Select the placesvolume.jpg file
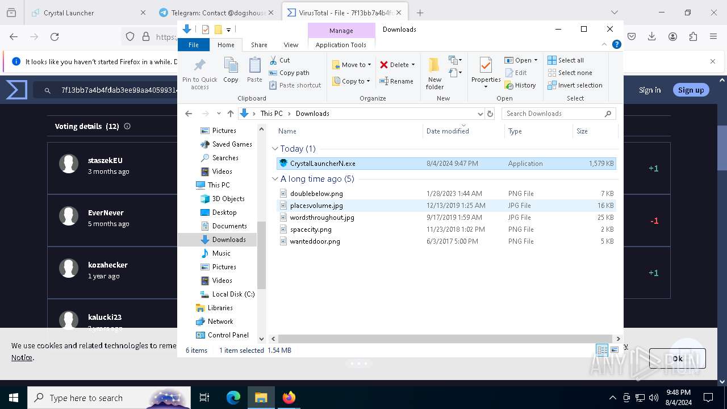Viewport: 727px width, 409px height. coord(446,206)
